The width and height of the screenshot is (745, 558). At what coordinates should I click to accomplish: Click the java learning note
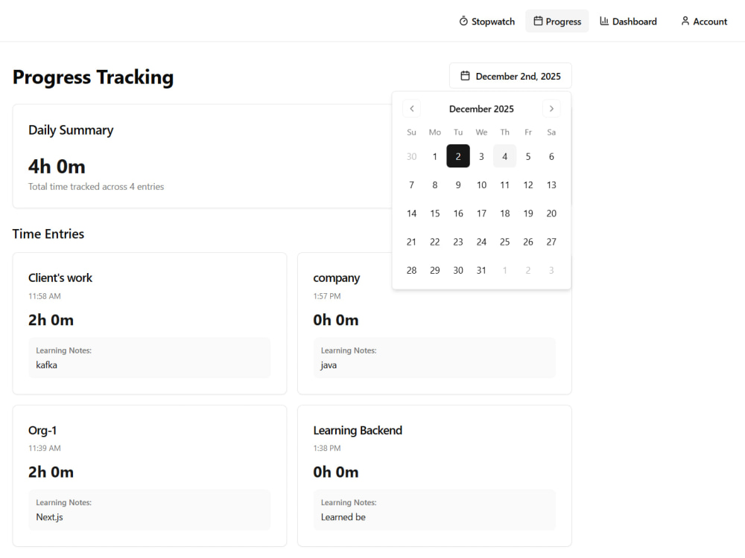click(329, 365)
